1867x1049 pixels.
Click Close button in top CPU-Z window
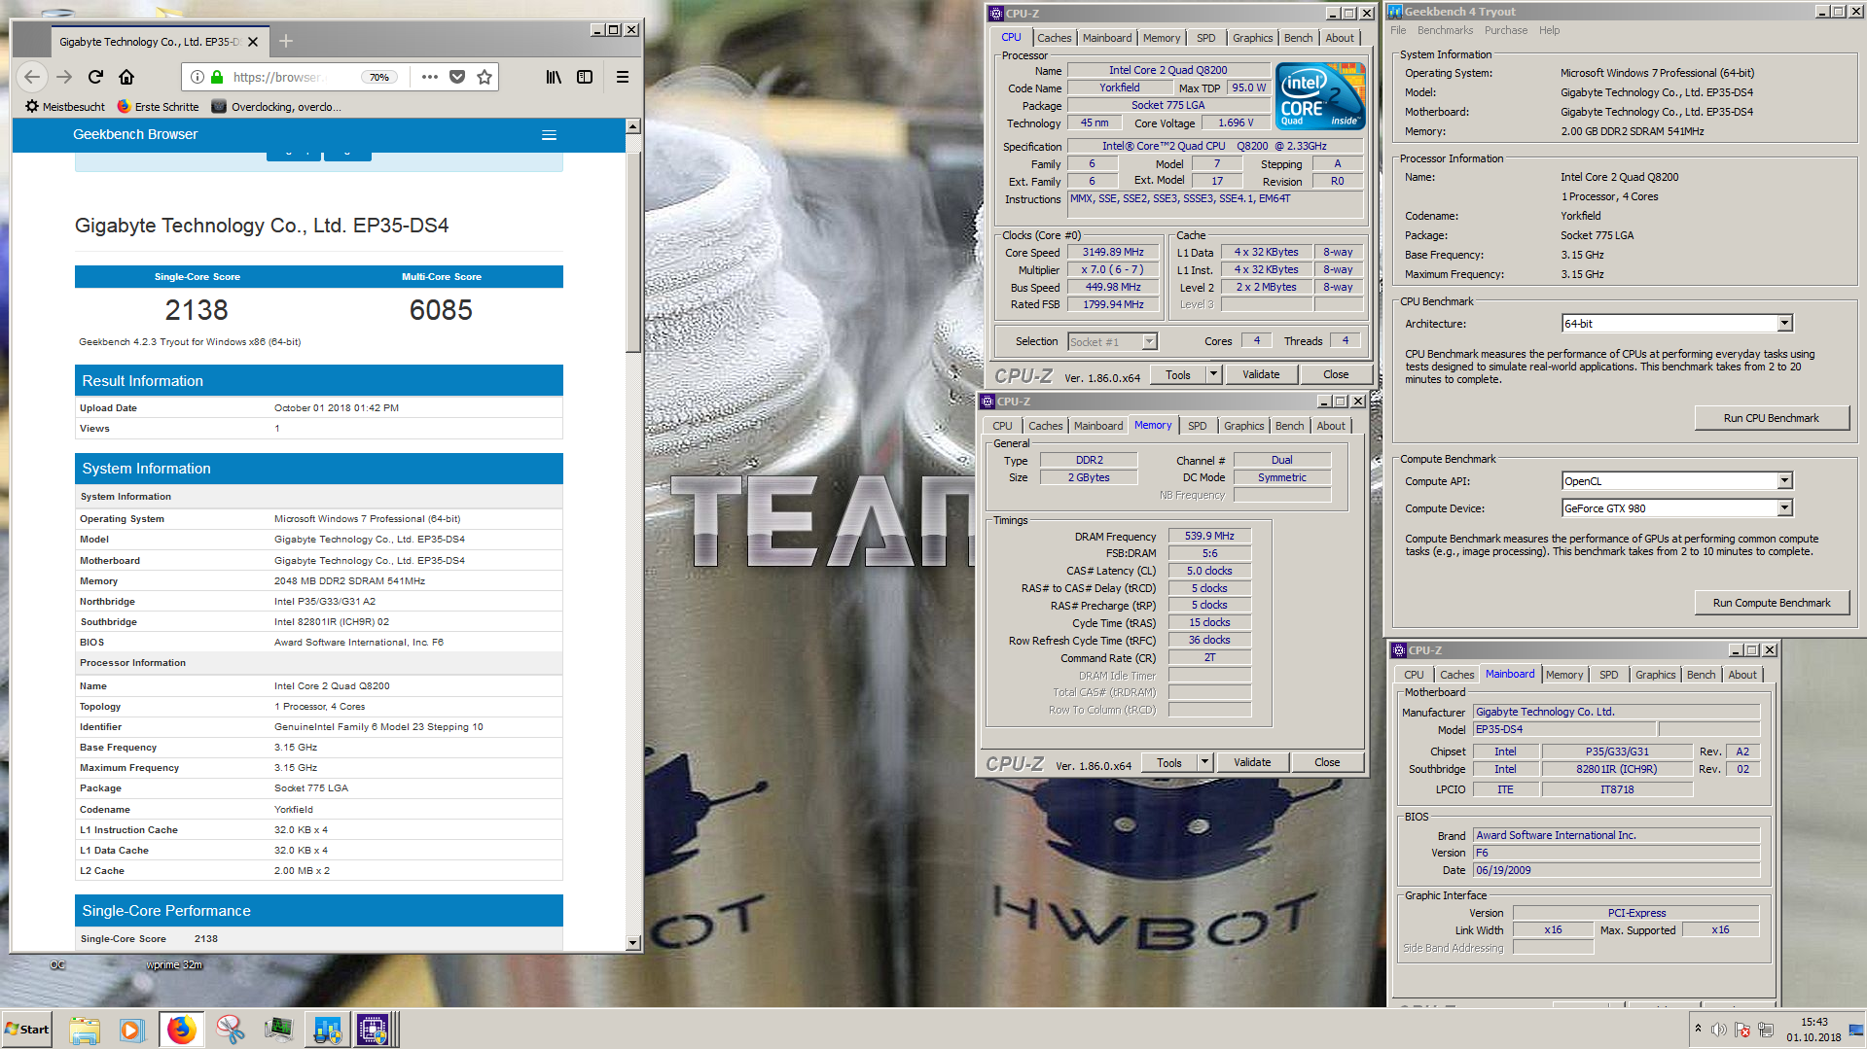tap(1336, 374)
